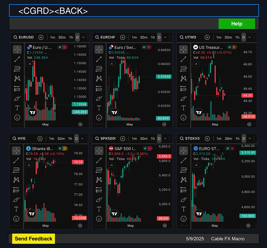Add a symbol to compare with EURUSD
Viewport: 267px width, 248px height.
coord(41,37)
